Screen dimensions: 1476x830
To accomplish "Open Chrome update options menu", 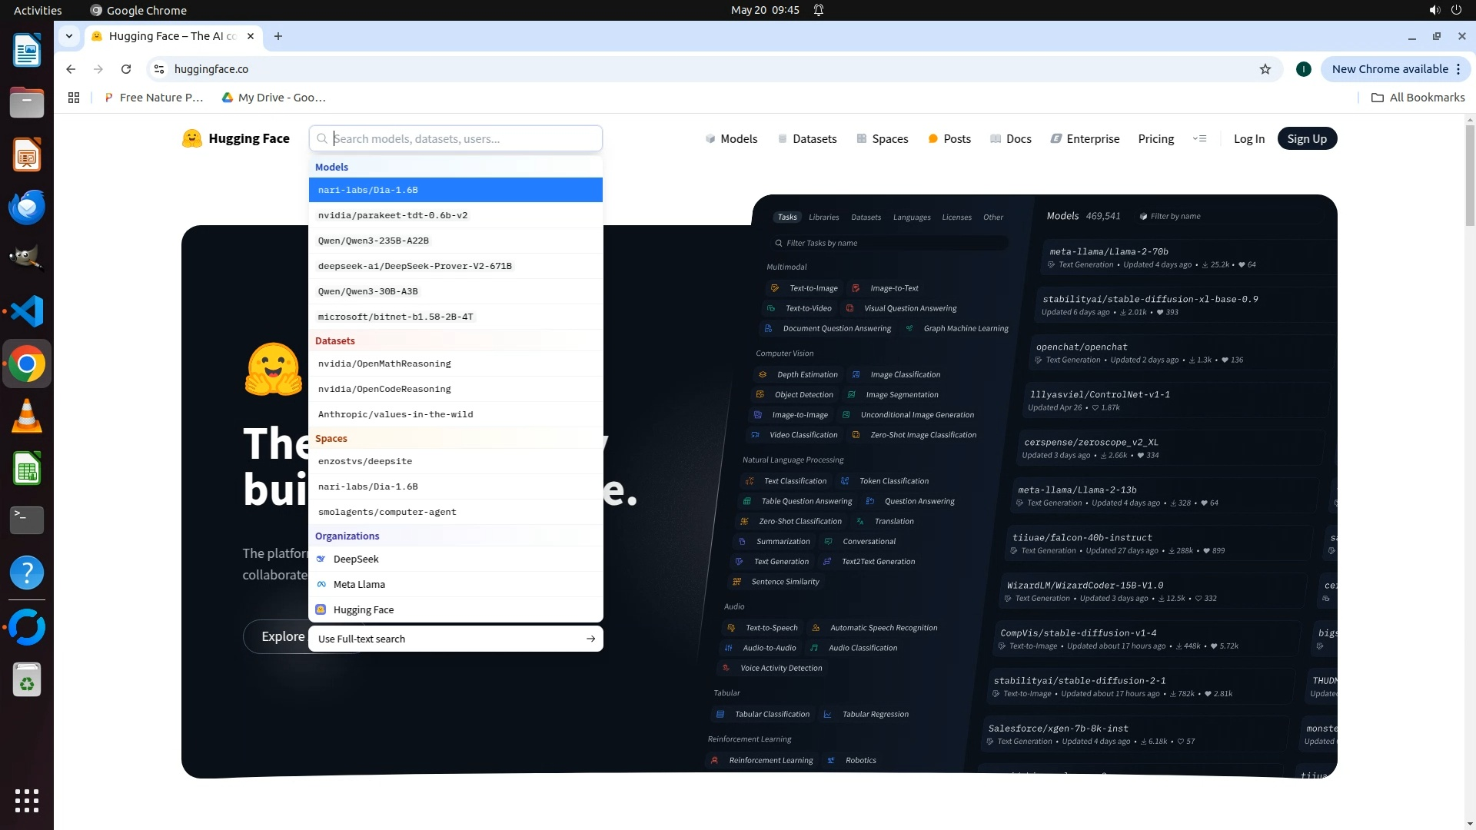I will coord(1458,69).
